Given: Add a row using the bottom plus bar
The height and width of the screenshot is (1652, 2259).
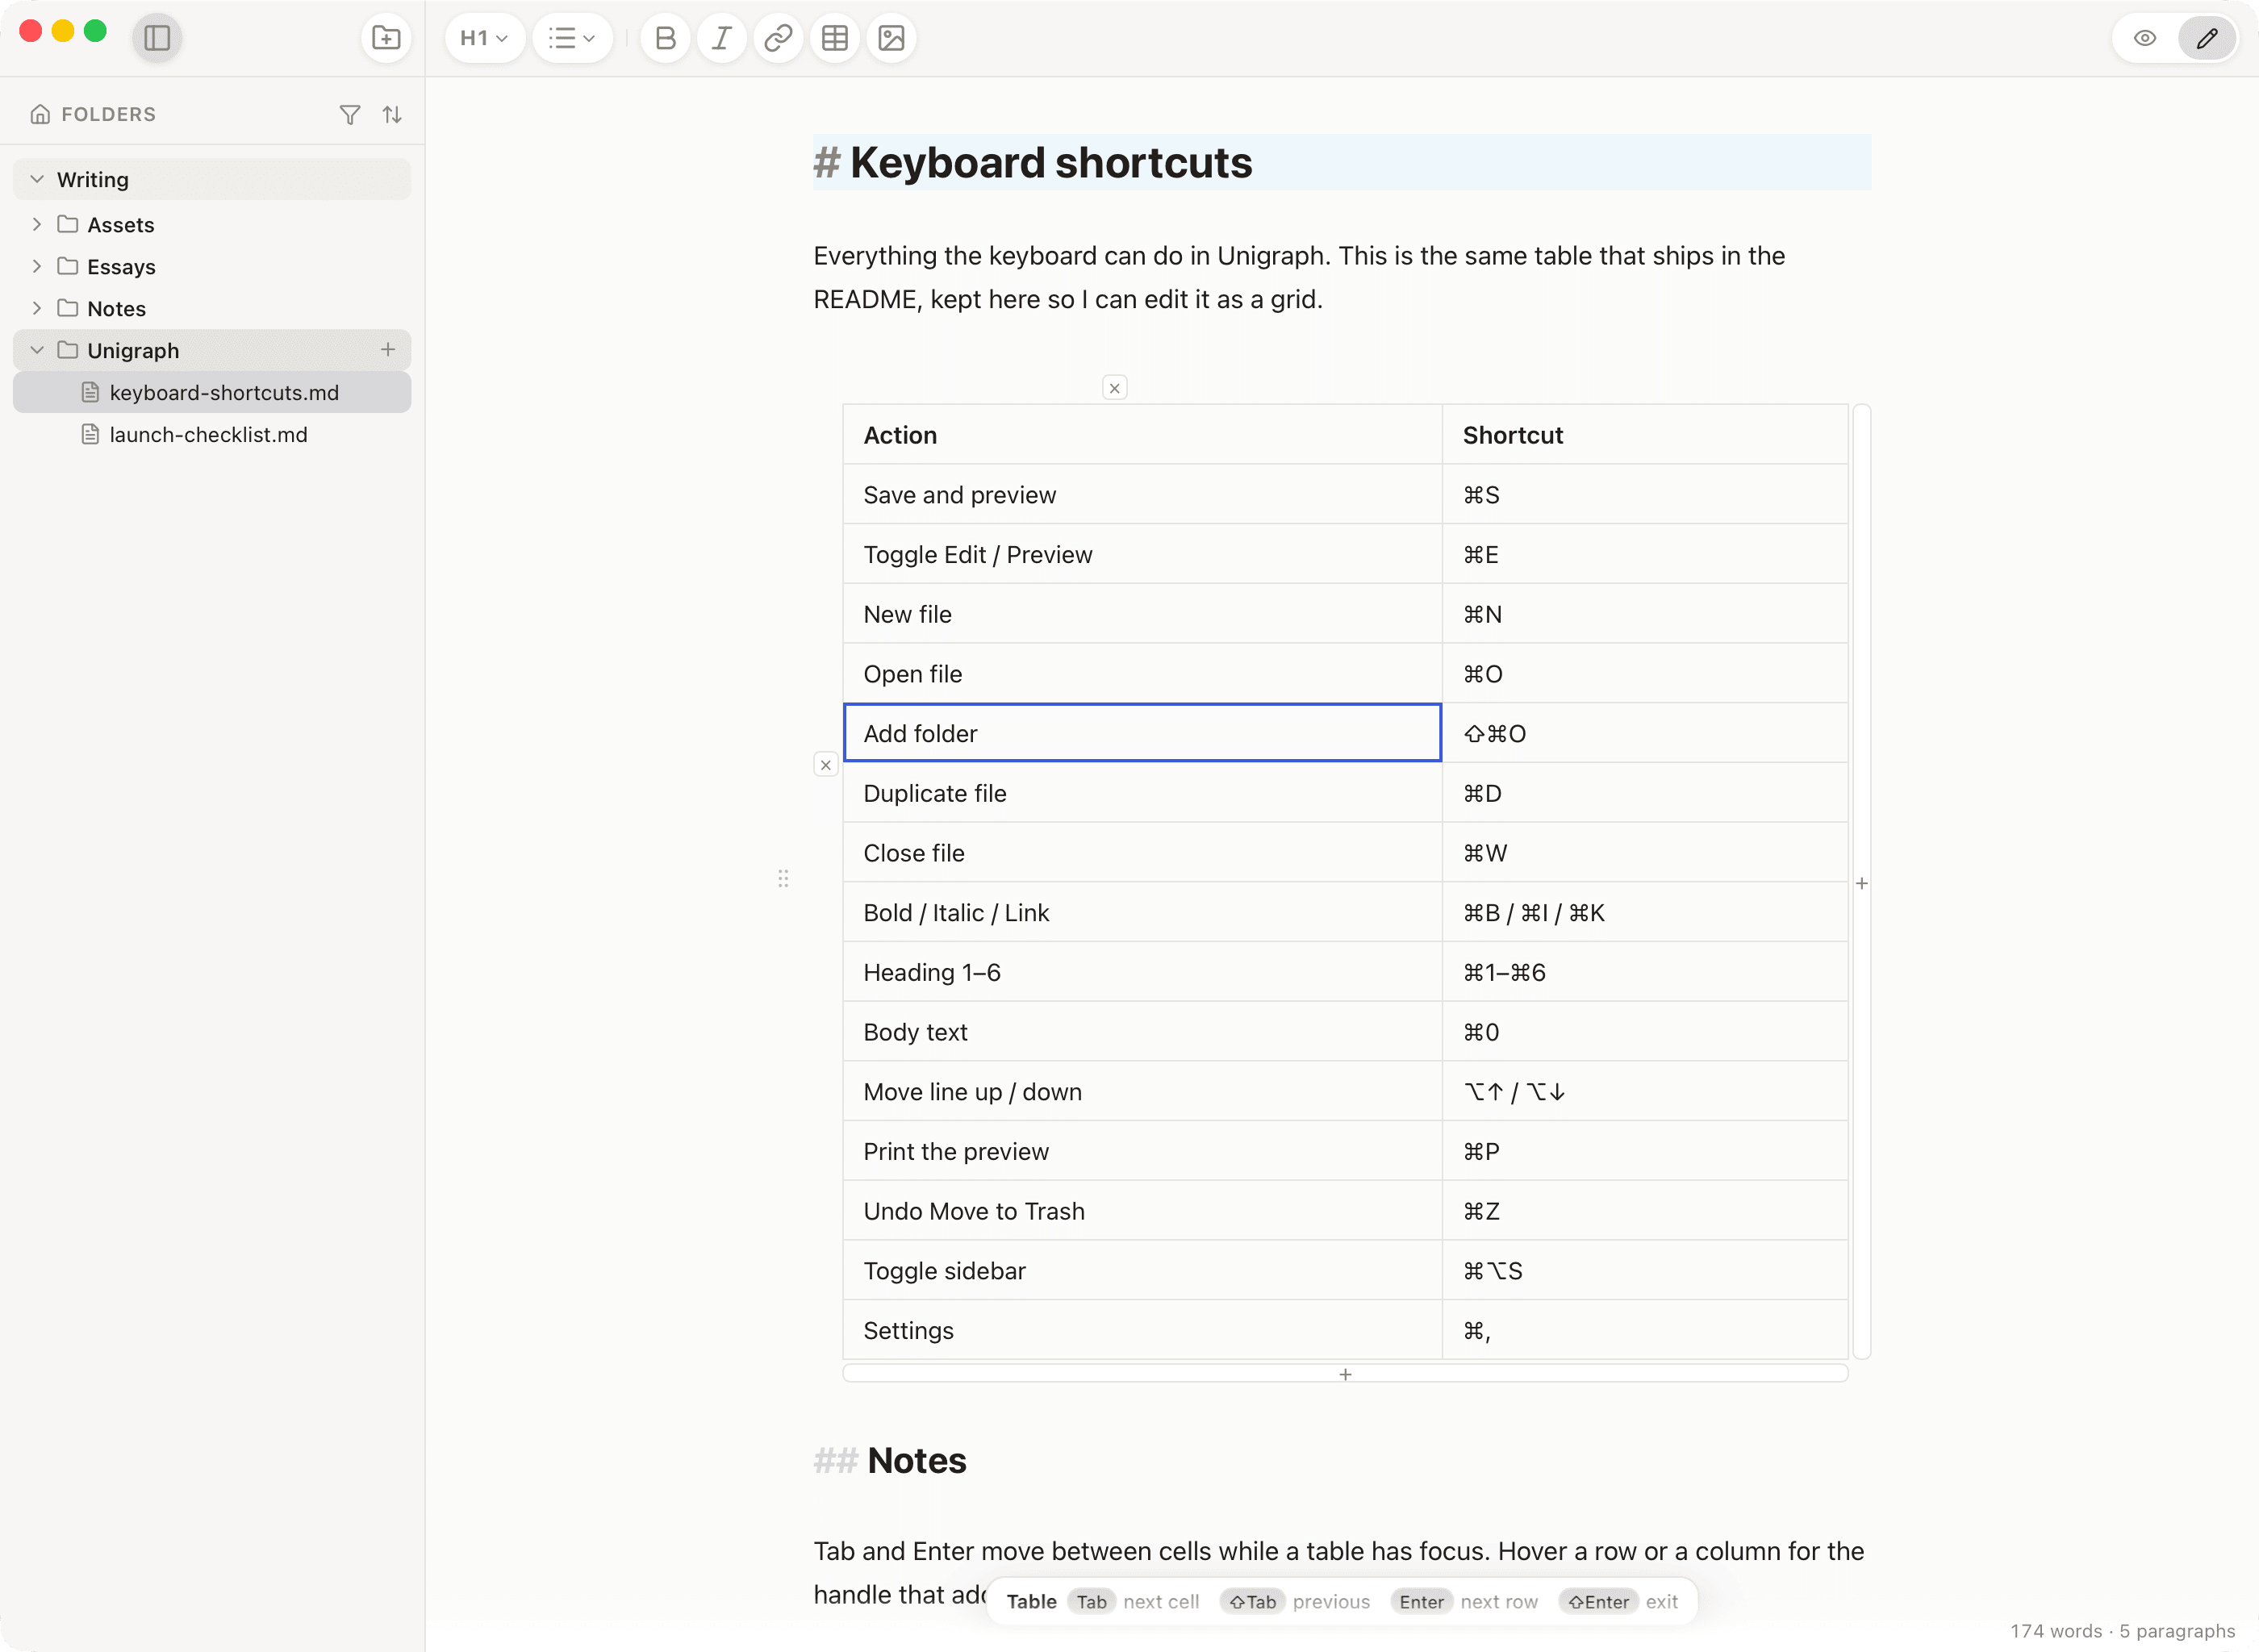Looking at the screenshot, I should pos(1346,1374).
